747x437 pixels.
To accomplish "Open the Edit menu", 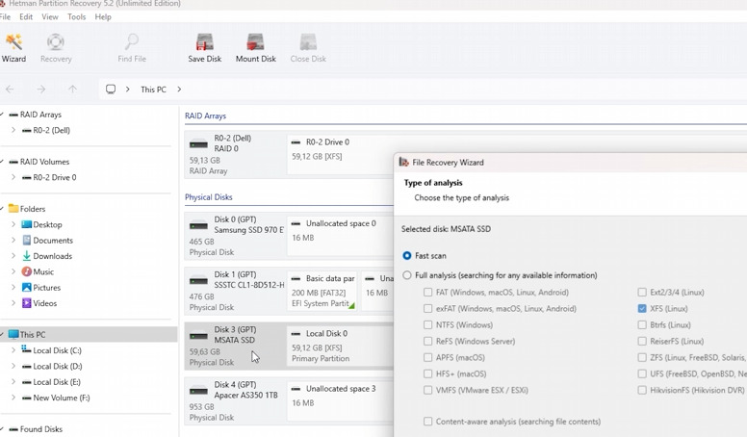I will (x=26, y=16).
